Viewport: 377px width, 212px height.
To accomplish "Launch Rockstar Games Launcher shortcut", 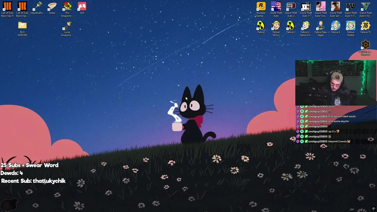I will point(261,9).
